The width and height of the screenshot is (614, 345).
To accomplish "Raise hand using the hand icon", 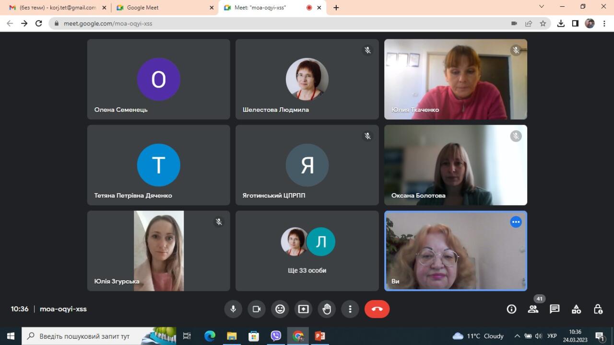I will 327,309.
